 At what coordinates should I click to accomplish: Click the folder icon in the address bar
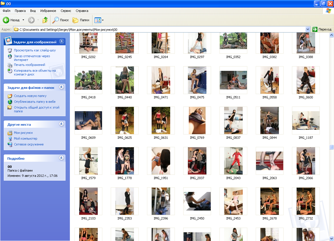coord(16,29)
